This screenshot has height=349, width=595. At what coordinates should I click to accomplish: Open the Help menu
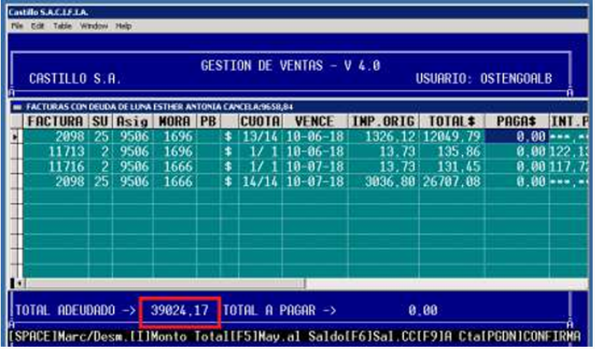(124, 25)
